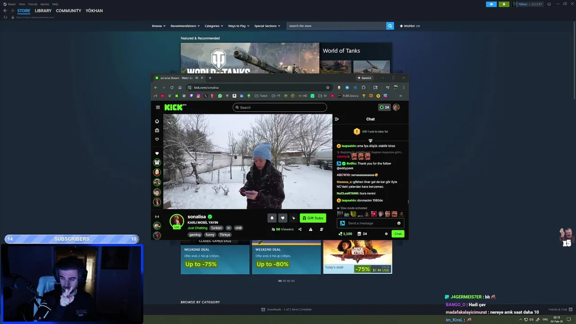Viewport: 576px width, 324px height.
Task: Open the PUBG Umbra bookmark
Action: point(347,96)
